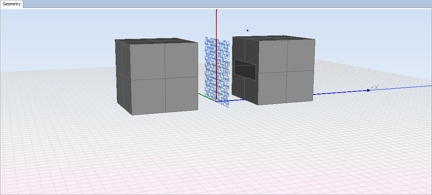
Task: Select the top face of the left cube
Action: click(156, 41)
